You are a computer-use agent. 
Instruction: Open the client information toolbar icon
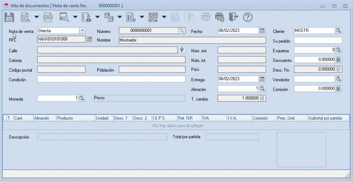point(87,17)
